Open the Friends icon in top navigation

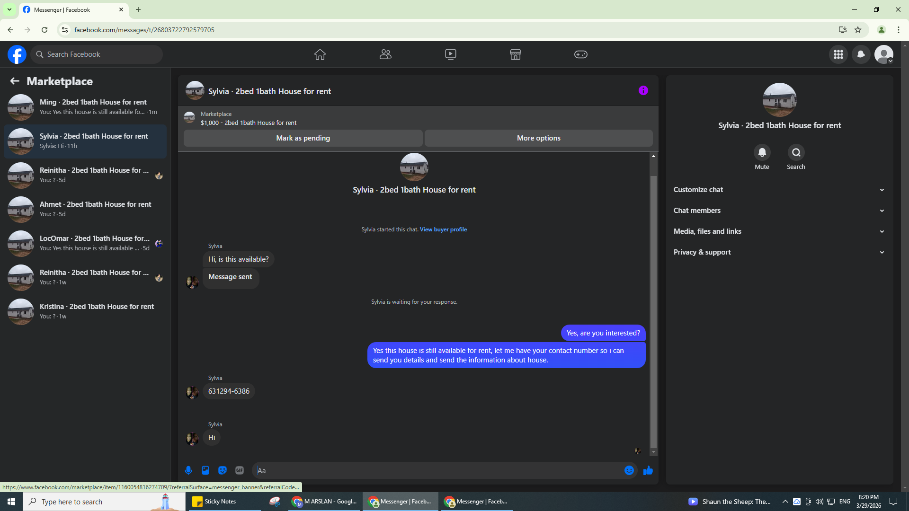point(385,54)
